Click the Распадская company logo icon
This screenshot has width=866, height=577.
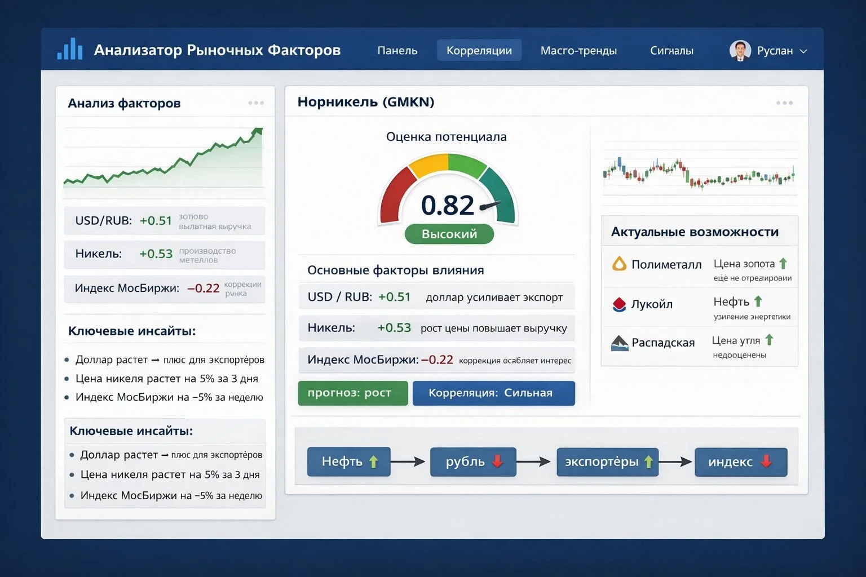coord(620,343)
